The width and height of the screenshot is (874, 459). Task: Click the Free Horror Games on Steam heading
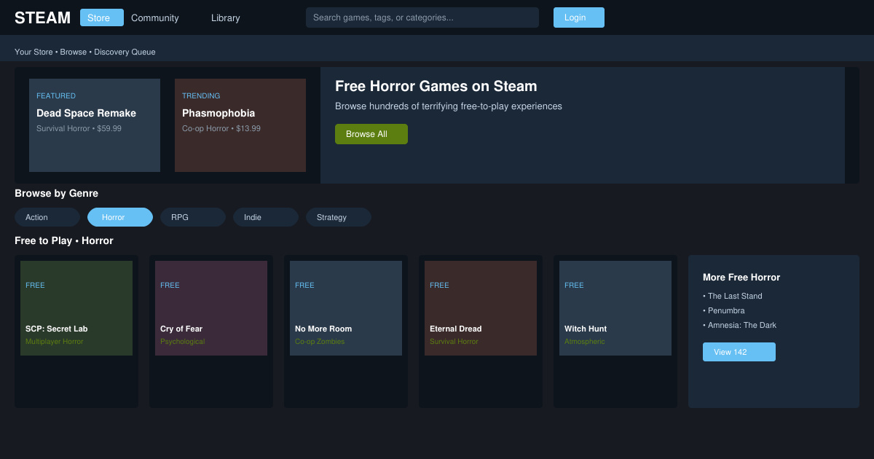[x=436, y=86]
